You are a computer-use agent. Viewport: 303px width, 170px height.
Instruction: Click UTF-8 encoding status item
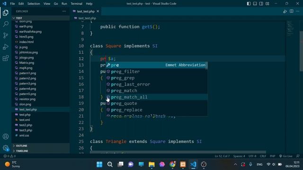(x=252, y=156)
